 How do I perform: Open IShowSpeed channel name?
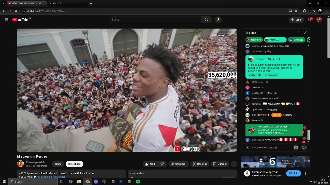[34, 162]
